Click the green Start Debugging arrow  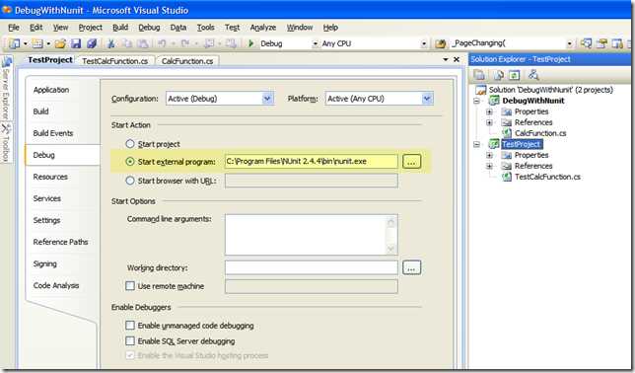[x=250, y=43]
